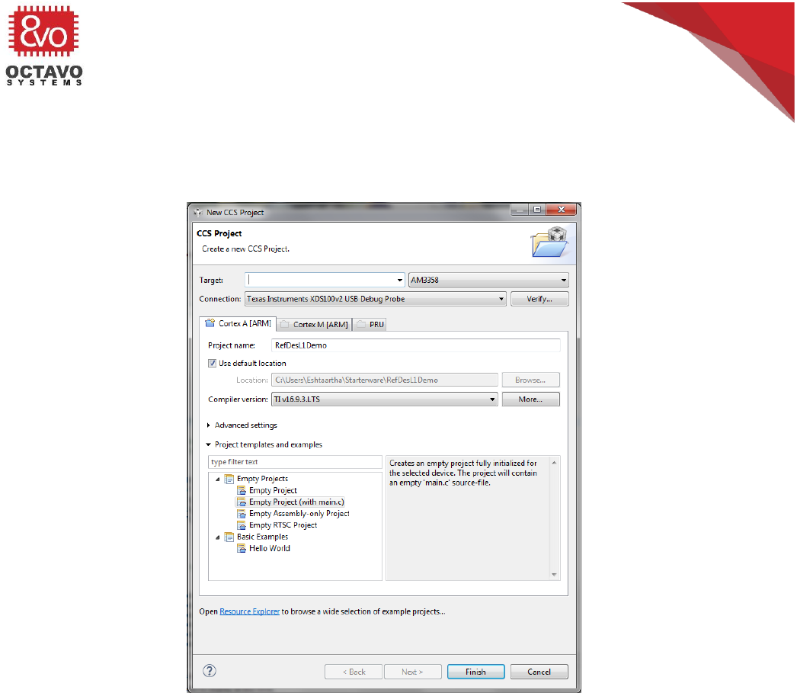Select the Empty Project template icon

click(241, 490)
